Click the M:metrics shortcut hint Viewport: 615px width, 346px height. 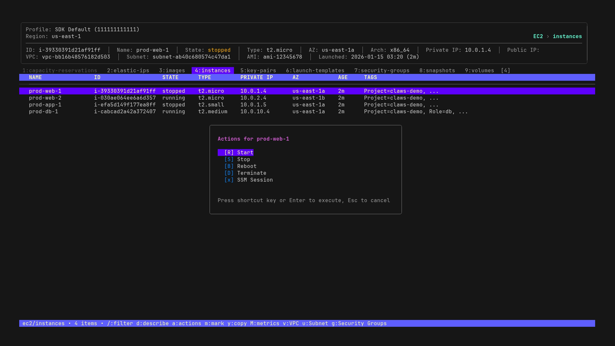(x=265, y=324)
